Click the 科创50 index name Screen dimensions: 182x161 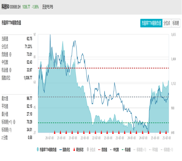click(5, 7)
